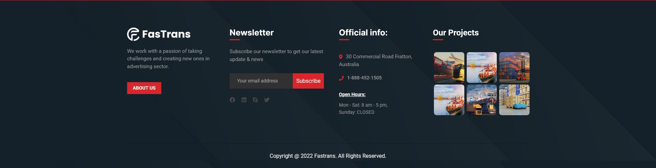View the container yard forklift thumbnail
This screenshot has height=168, width=656.
(x=514, y=67)
